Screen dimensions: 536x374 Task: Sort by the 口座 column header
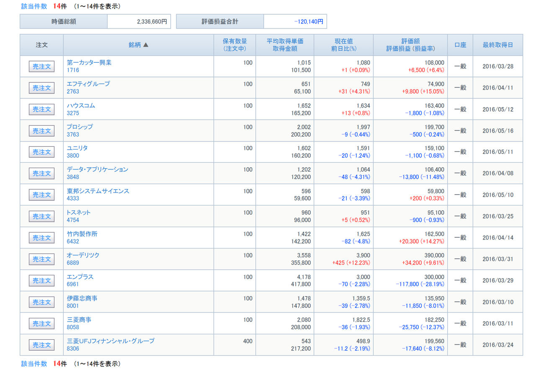(460, 45)
